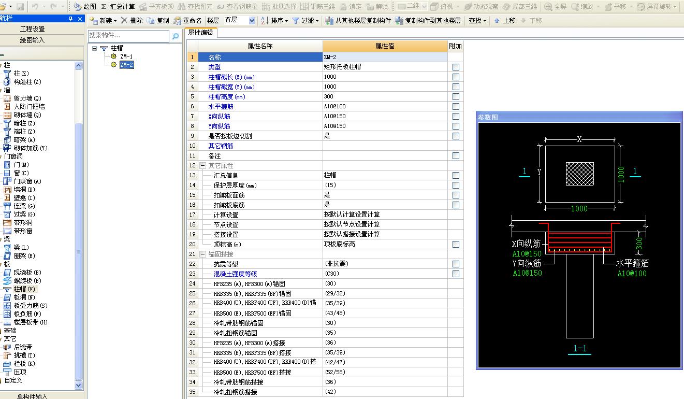Click the search magnifier icon

[176, 36]
